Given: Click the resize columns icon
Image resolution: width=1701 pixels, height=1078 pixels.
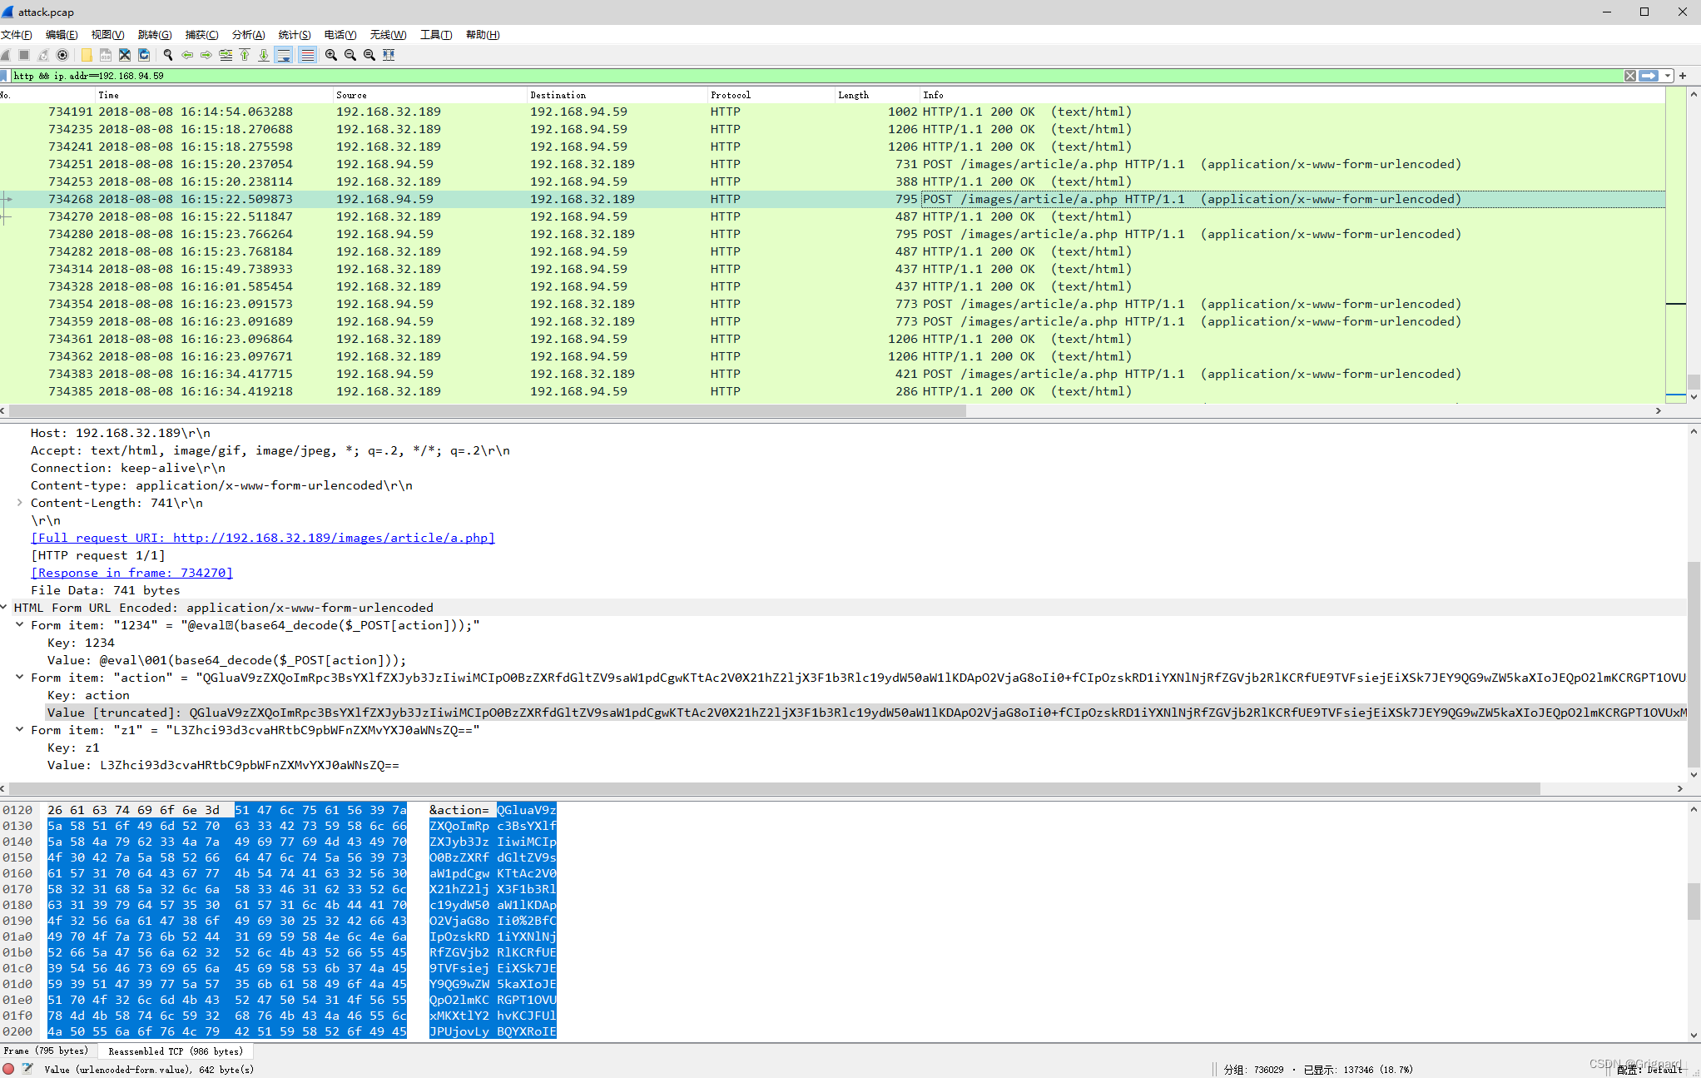Looking at the screenshot, I should 389,55.
